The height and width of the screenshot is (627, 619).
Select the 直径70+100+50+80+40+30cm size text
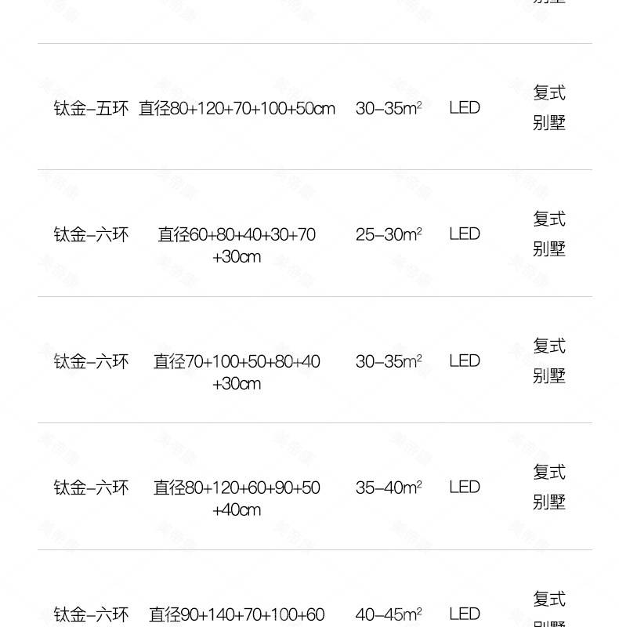(237, 371)
